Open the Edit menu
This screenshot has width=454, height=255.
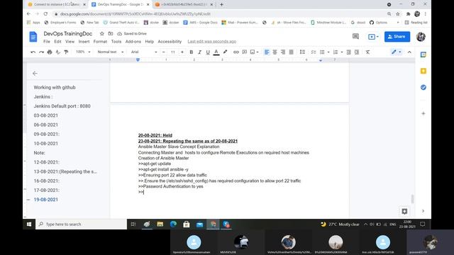57,42
